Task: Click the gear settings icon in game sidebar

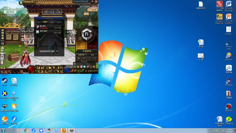Action: pyautogui.click(x=3, y=44)
